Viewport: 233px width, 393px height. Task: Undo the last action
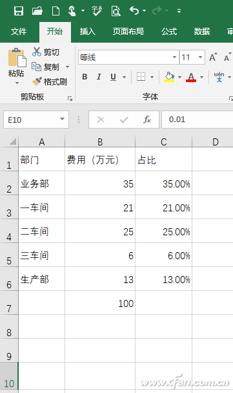click(x=134, y=10)
